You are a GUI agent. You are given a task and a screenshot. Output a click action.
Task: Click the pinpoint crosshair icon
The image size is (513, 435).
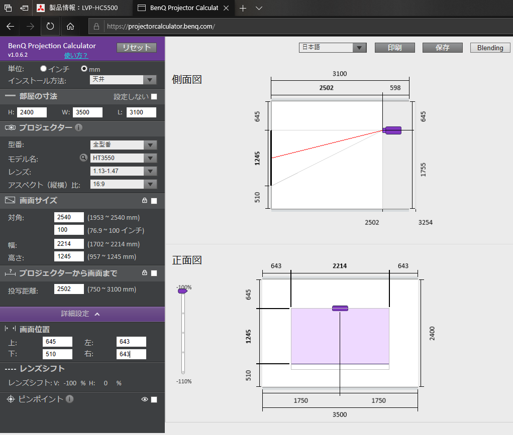11,399
